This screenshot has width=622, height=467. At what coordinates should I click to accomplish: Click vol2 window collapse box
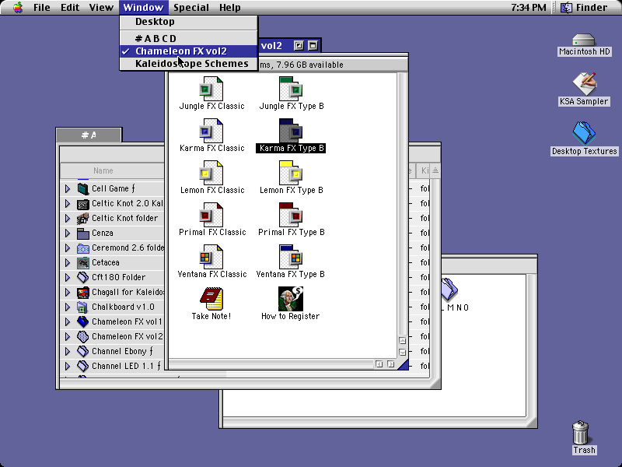coord(313,46)
